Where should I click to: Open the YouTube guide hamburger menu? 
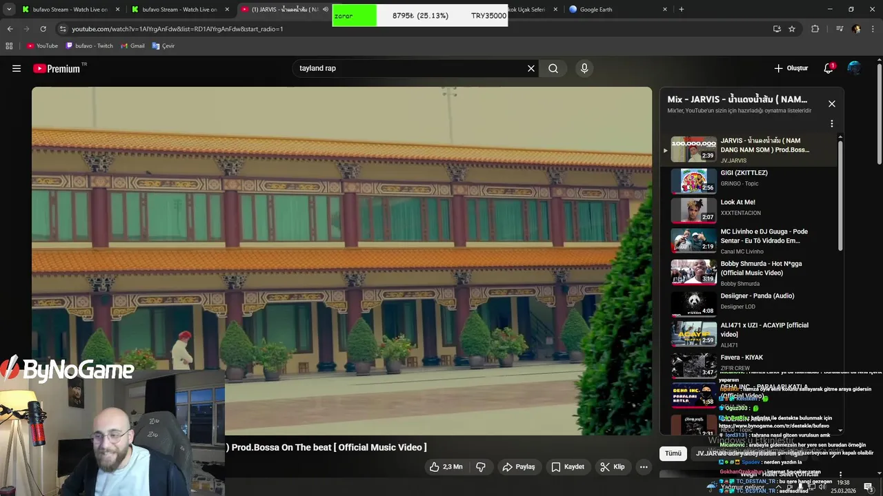[17, 68]
